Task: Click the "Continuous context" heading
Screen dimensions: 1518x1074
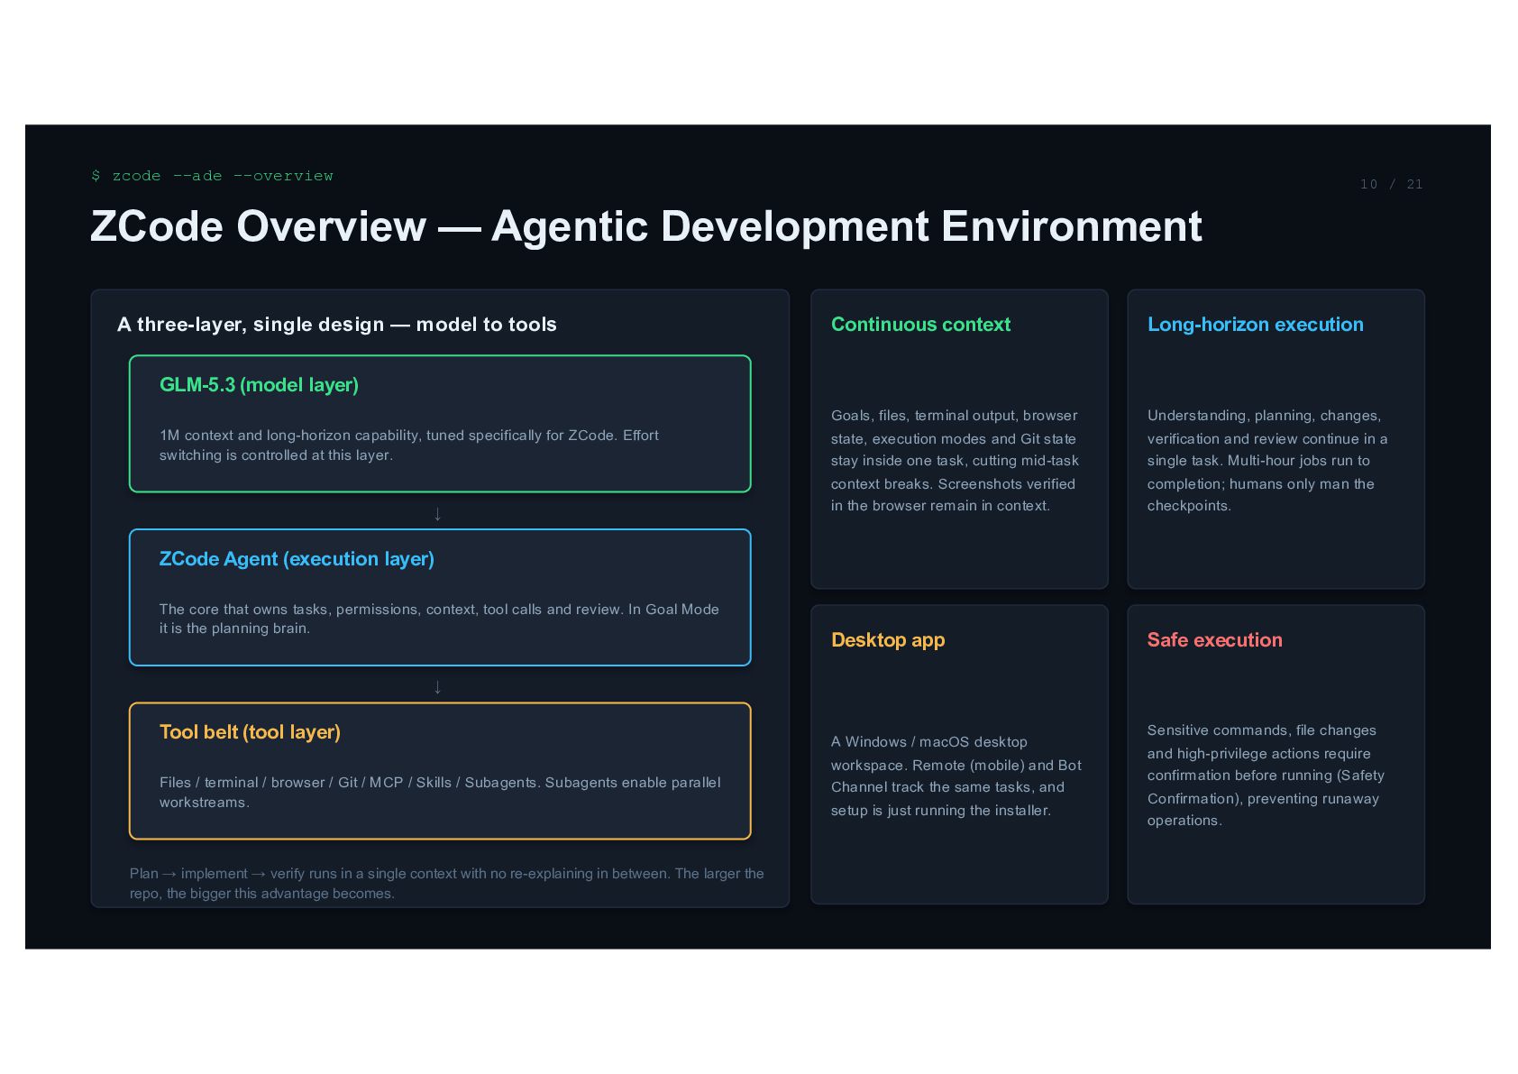Action: tap(920, 325)
